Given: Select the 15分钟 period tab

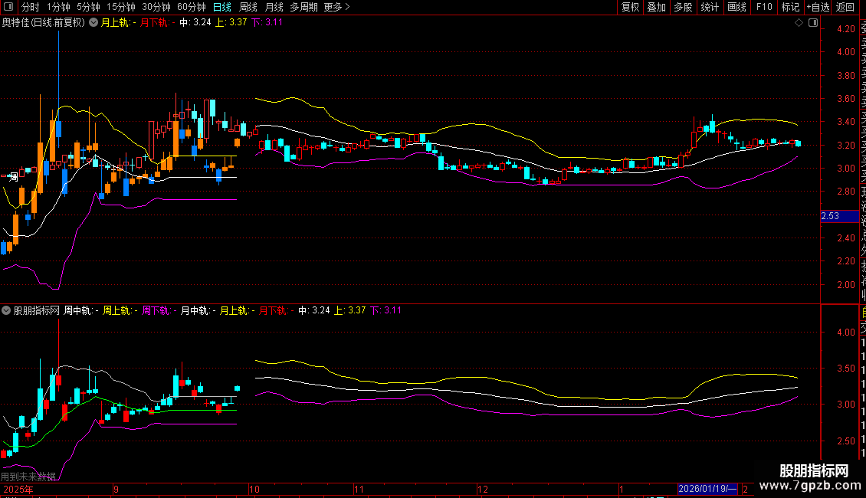Looking at the screenshot, I should coord(121,7).
